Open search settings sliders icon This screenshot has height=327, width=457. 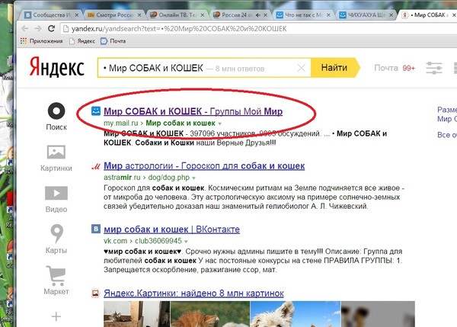(x=434, y=68)
